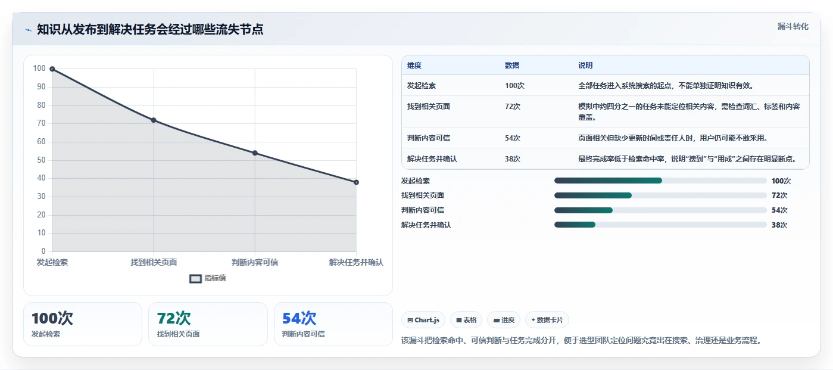Click the 72次 找到相关页面 data card
Screen dimensions: 833x370
pyautogui.click(x=208, y=324)
